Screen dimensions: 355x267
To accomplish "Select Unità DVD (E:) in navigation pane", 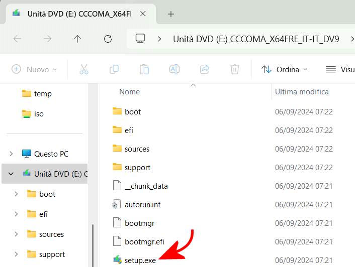I will click(x=44, y=174).
